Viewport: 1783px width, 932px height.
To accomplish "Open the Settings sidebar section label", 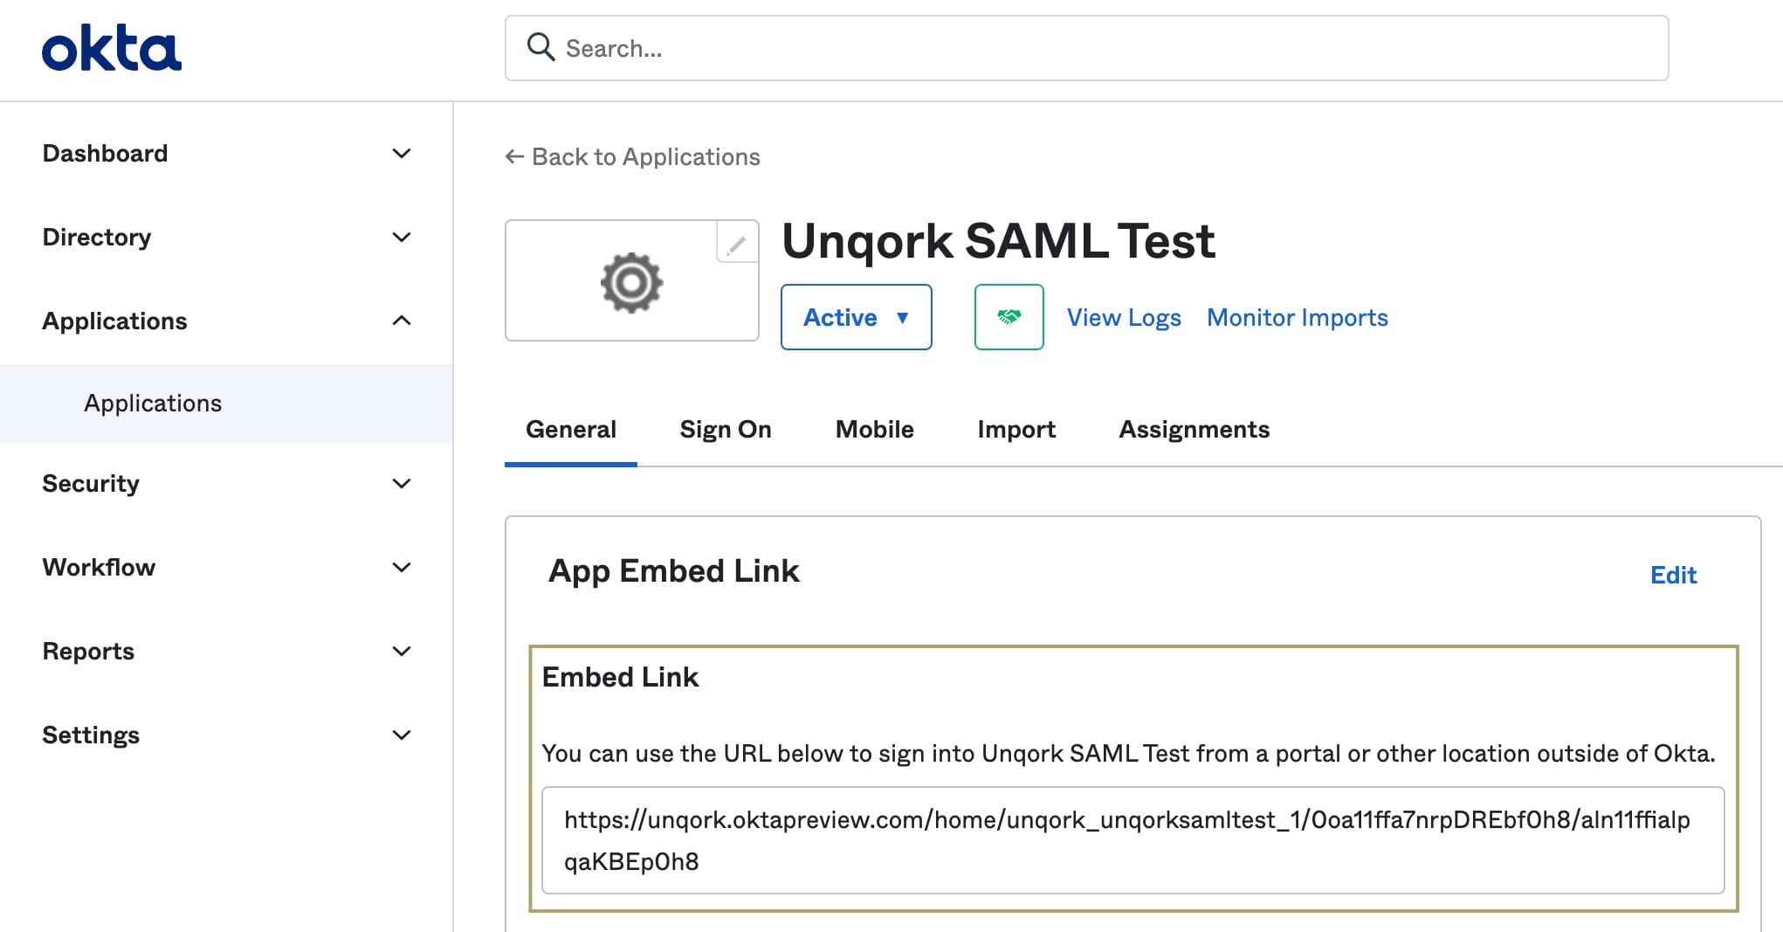I will 91,735.
